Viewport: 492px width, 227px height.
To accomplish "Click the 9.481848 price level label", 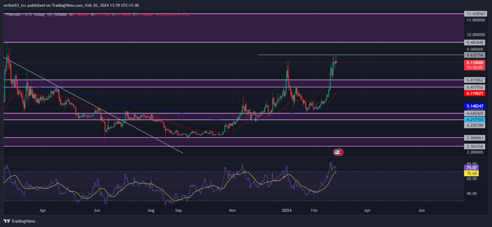I will click(476, 43).
